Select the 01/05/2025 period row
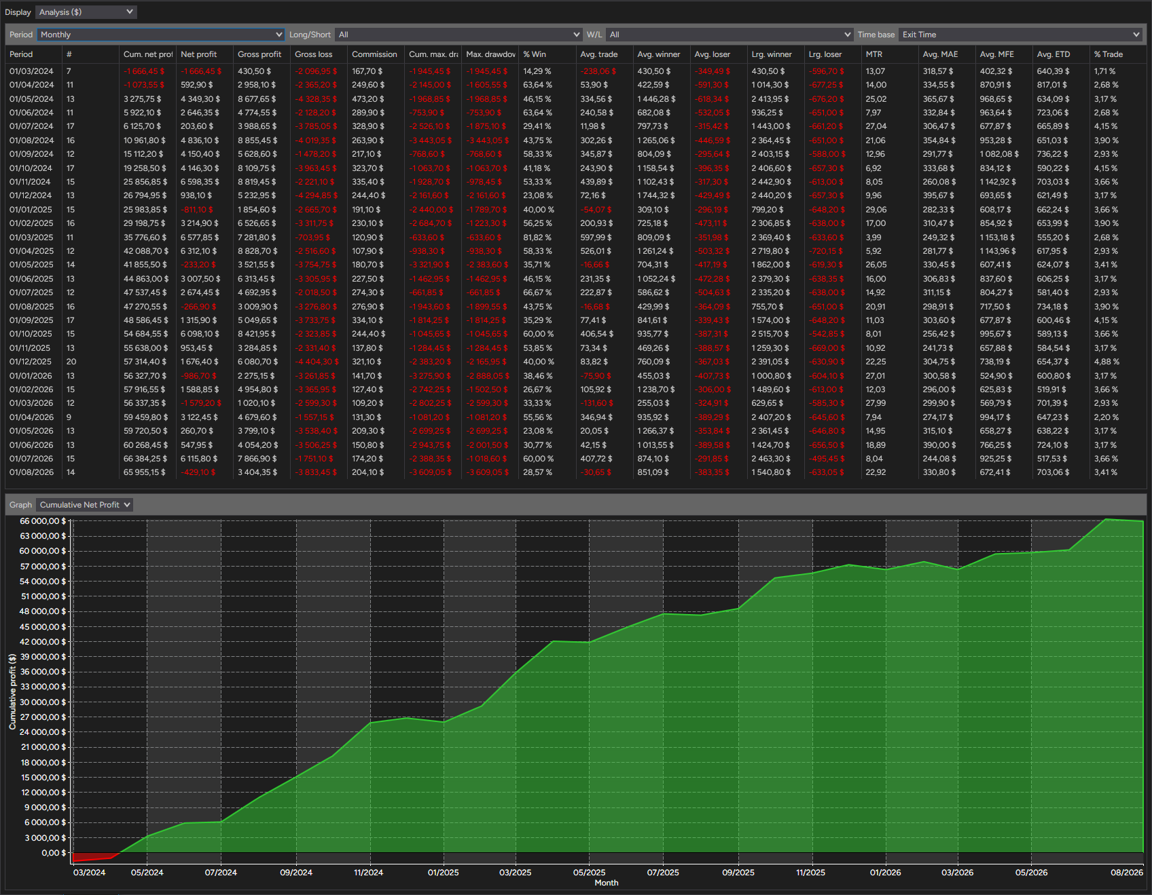The height and width of the screenshot is (895, 1152). (575, 265)
